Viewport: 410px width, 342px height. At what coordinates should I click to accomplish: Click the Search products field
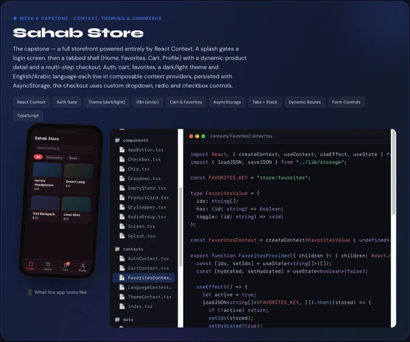point(64,148)
